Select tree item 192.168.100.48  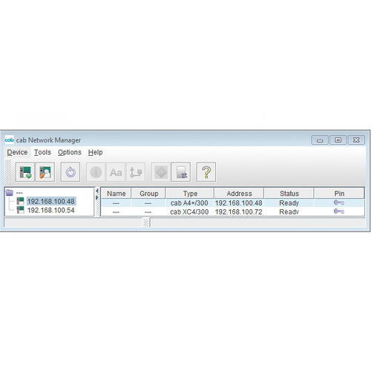click(x=51, y=201)
